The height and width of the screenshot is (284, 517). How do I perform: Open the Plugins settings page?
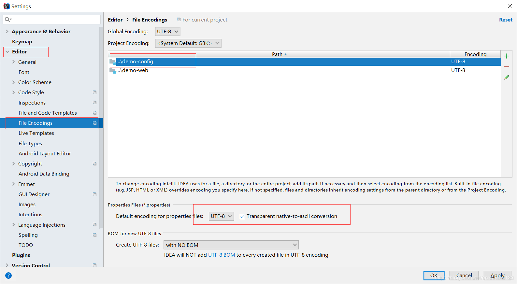pos(21,255)
